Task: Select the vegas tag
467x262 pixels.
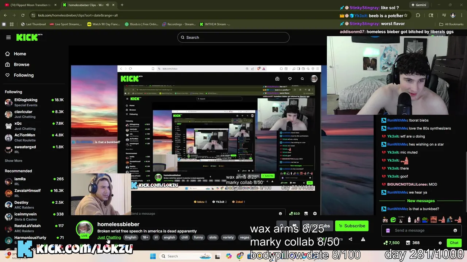Action: click(244, 237)
